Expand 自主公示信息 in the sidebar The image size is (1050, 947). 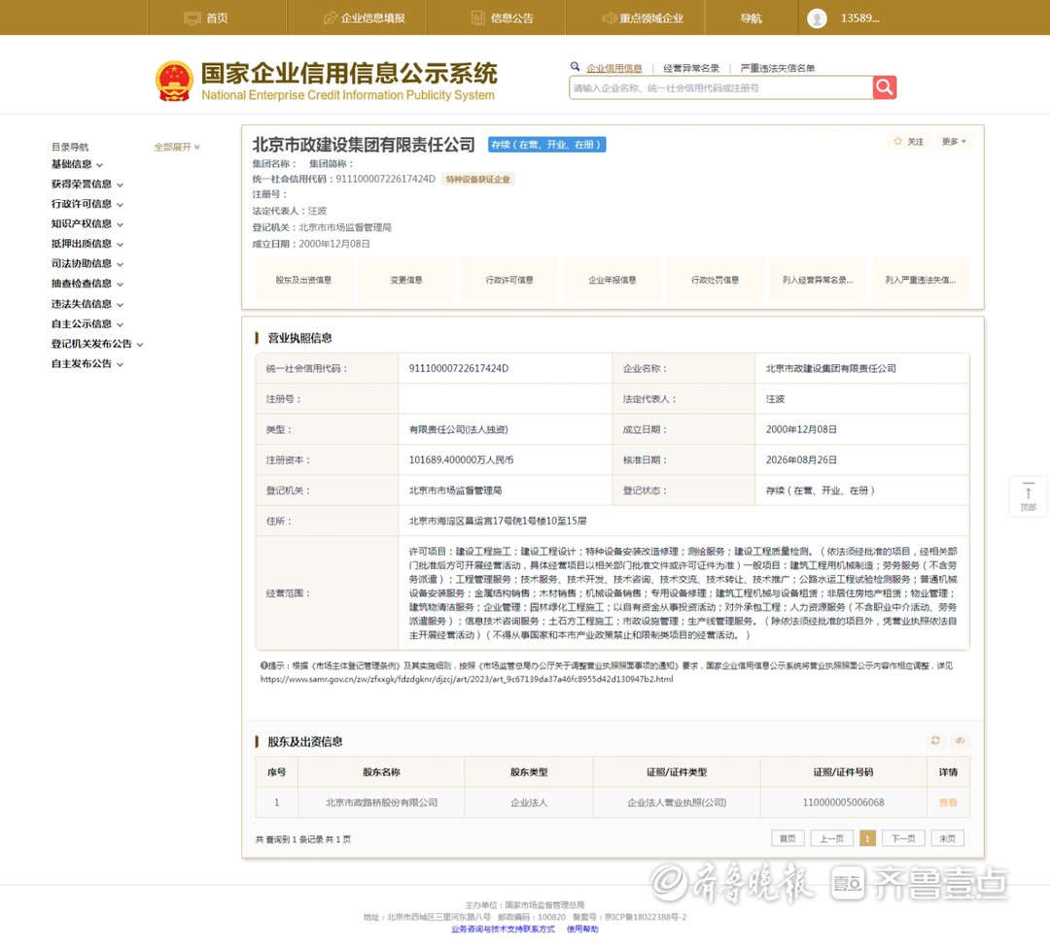(x=87, y=323)
